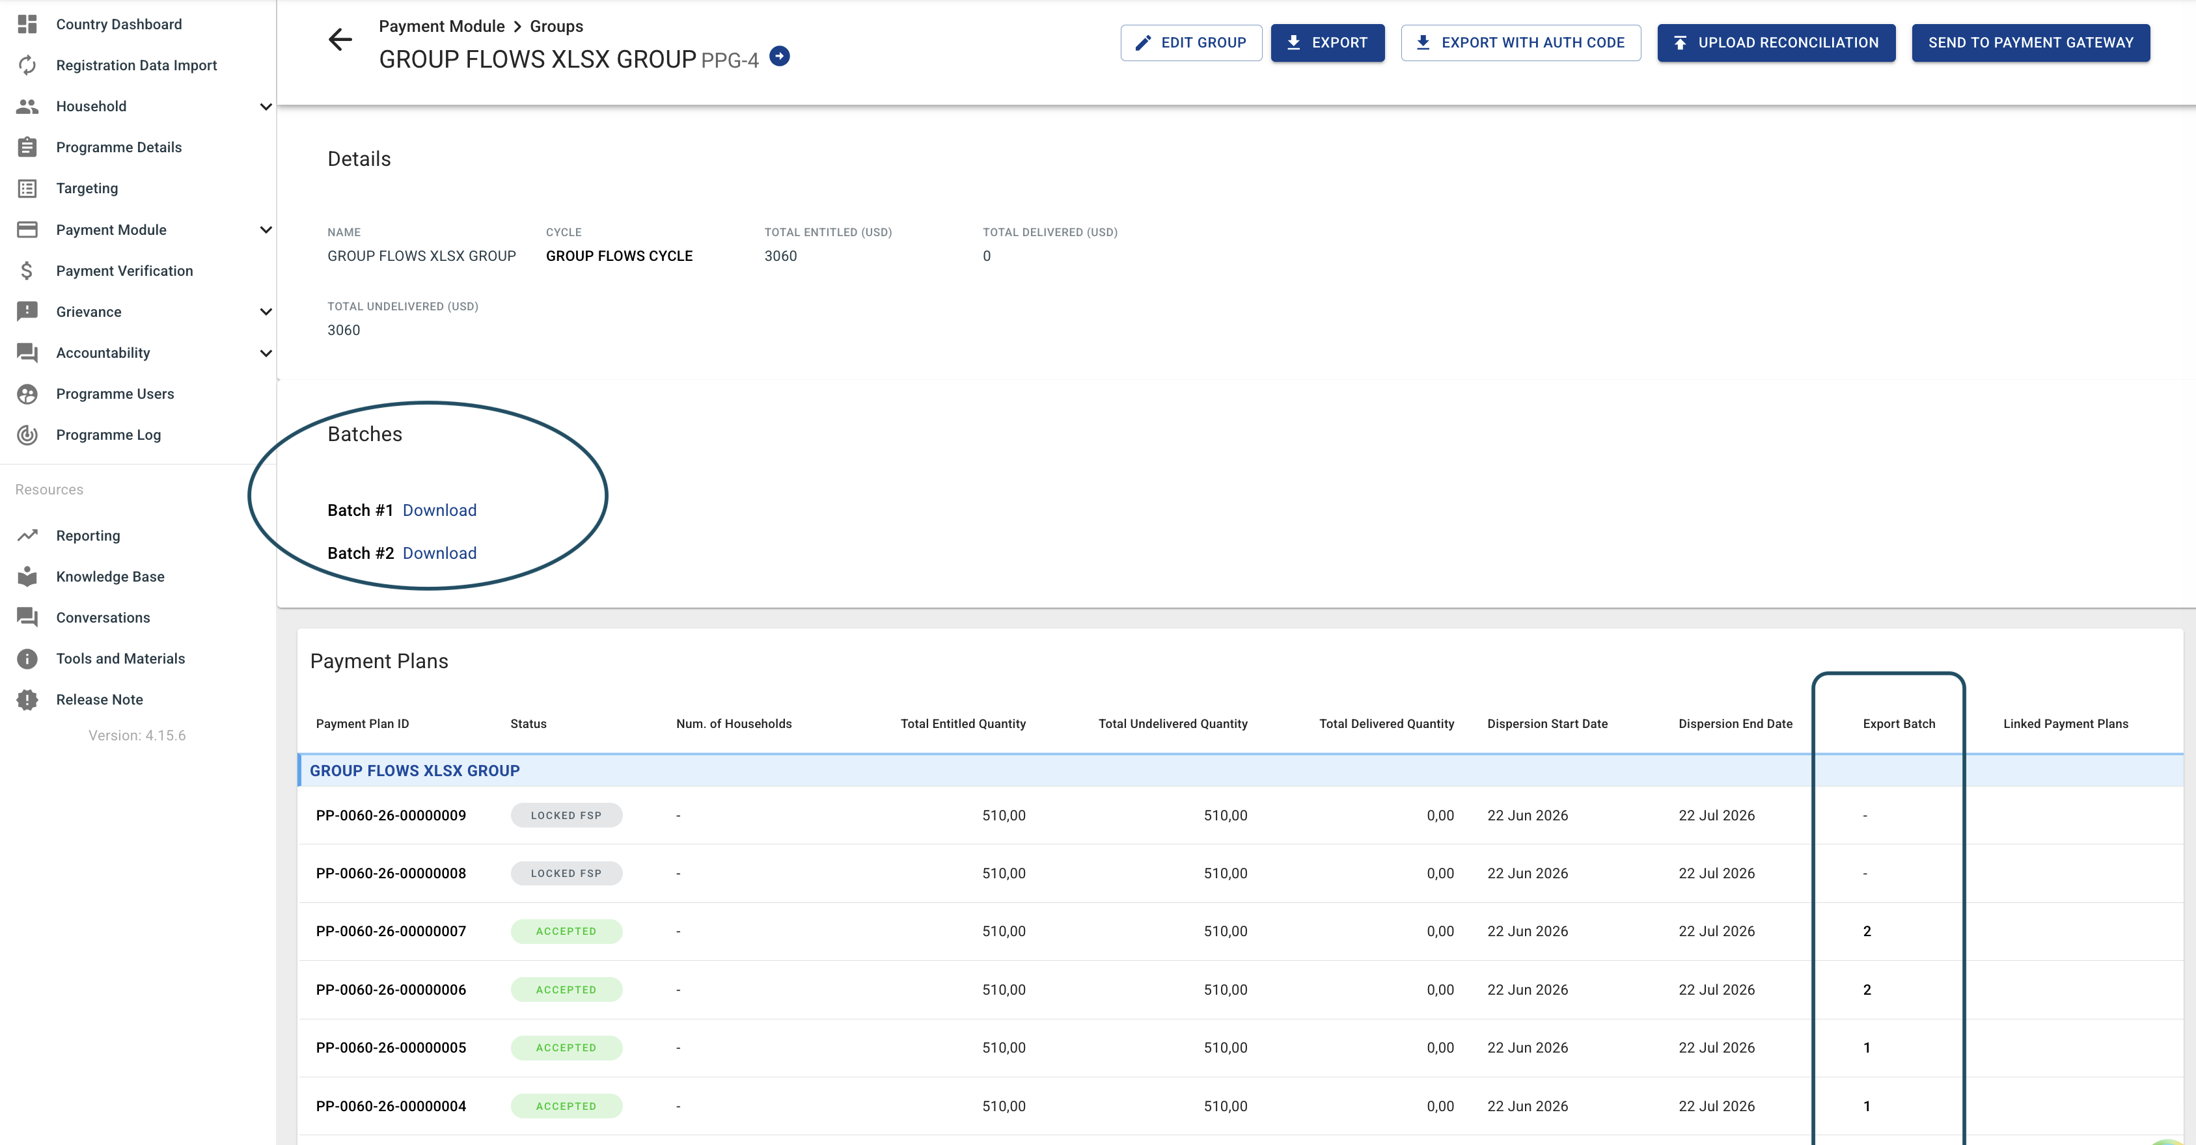Open payment plan PP-0060-26-00000006

coord(391,989)
